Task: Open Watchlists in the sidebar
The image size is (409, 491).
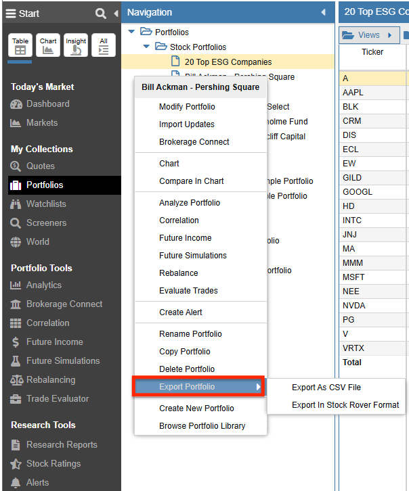Action: (x=46, y=204)
